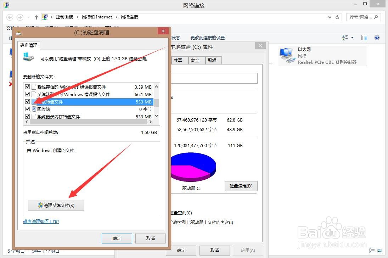Image resolution: width=388 pixels, height=258 pixels.
Task: Click the Disk Cleanup drive icon in the dialog
Action: click(x=28, y=57)
